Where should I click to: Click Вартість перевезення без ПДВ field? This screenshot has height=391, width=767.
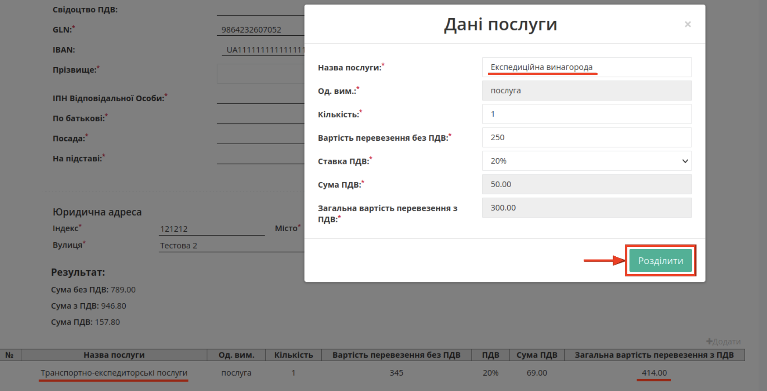586,137
